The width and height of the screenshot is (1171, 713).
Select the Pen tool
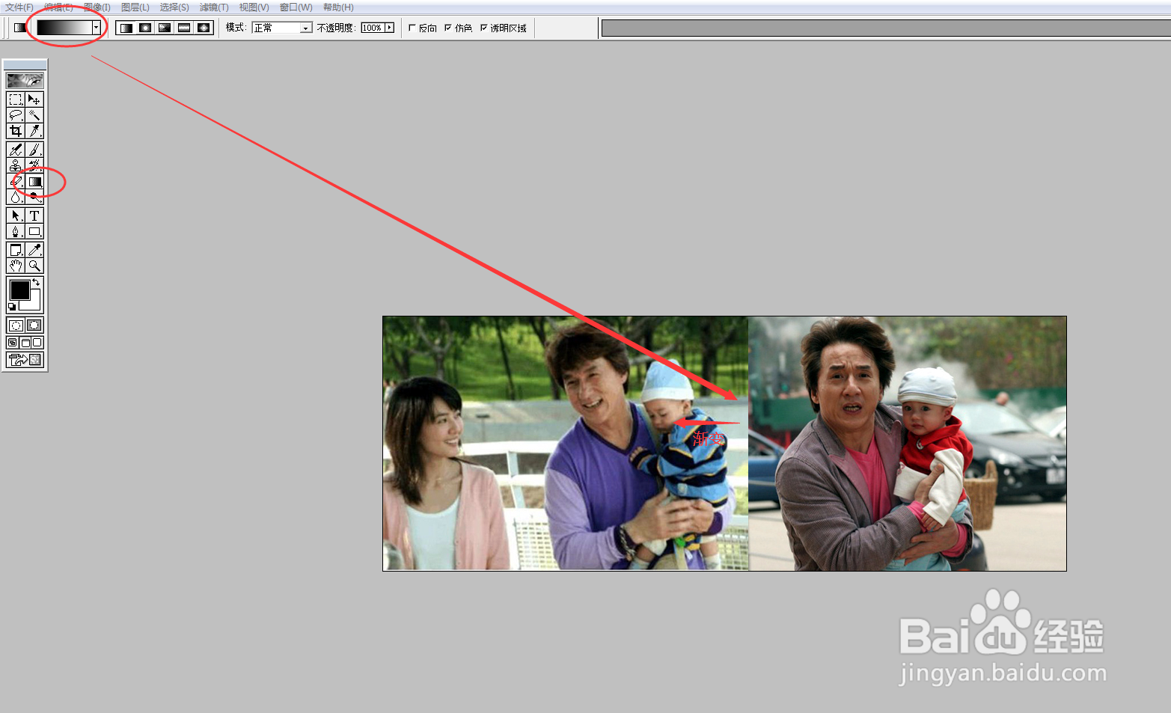pyautogui.click(x=16, y=231)
